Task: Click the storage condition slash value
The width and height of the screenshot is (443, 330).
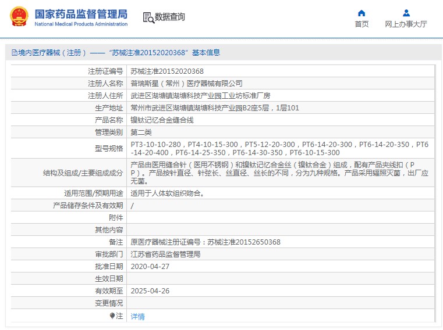Action: 132,206
